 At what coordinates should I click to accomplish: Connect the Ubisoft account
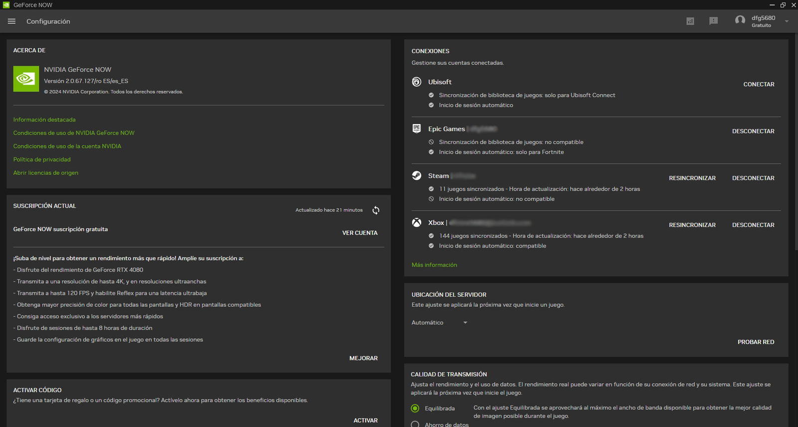pyautogui.click(x=759, y=84)
